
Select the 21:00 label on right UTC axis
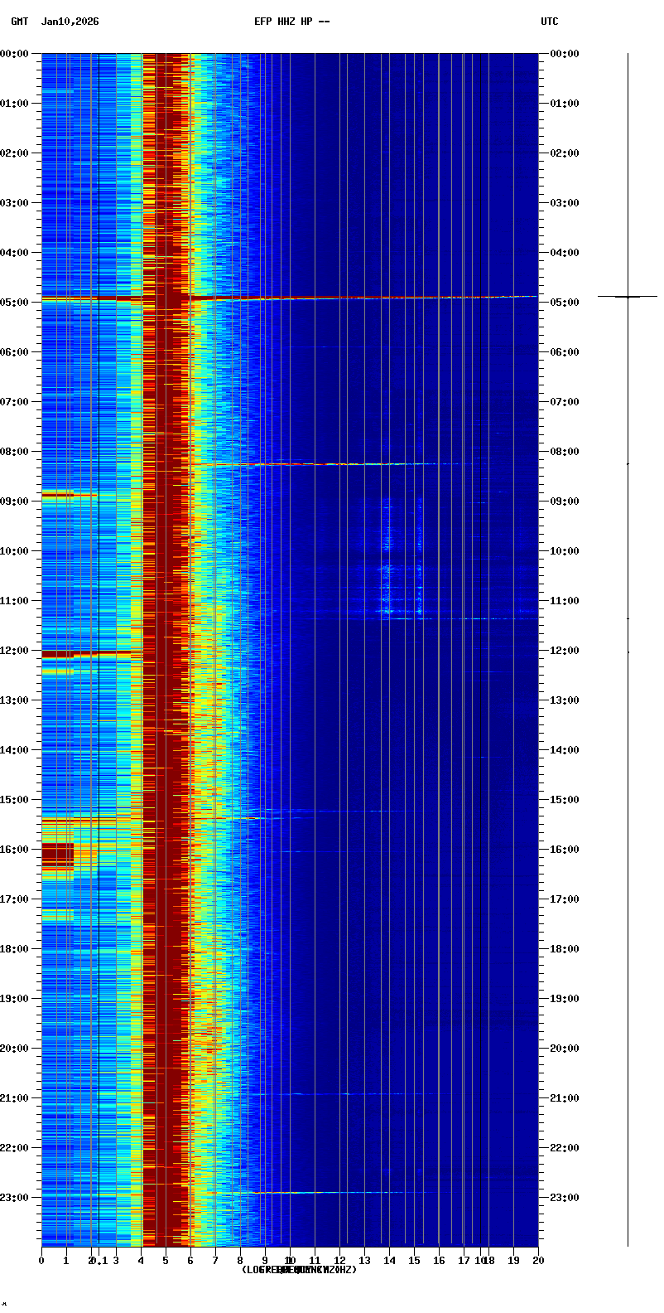point(565,1098)
